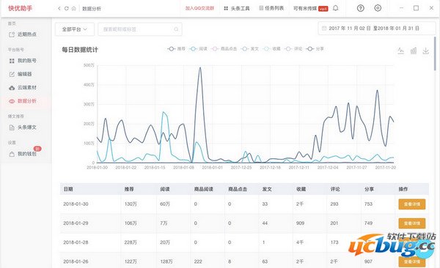Switch chart to bar view icon
440x268 pixels.
pyautogui.click(x=414, y=51)
